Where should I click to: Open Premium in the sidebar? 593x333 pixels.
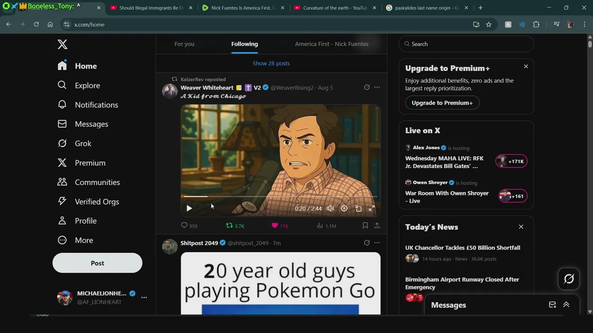click(82, 163)
